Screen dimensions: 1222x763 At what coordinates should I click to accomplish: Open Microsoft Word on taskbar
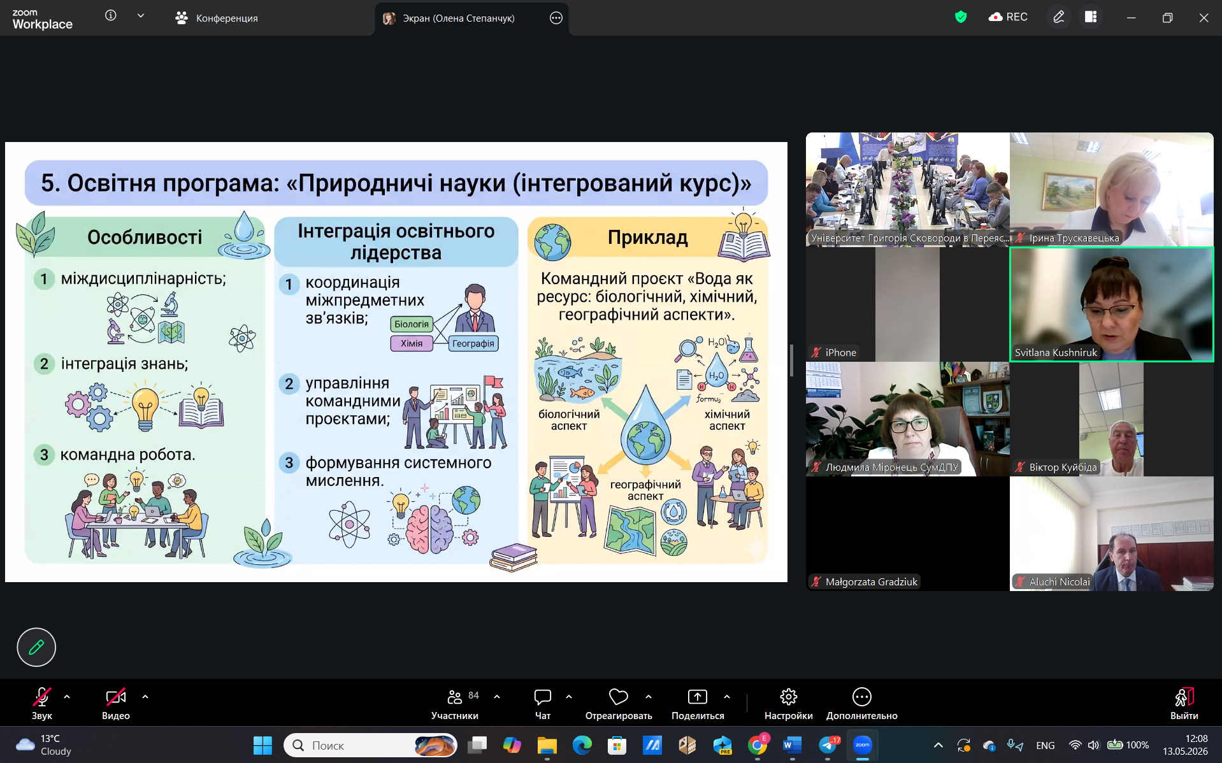point(792,745)
